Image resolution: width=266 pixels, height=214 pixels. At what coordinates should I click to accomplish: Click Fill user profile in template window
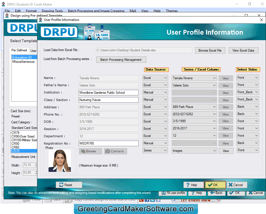point(173,193)
